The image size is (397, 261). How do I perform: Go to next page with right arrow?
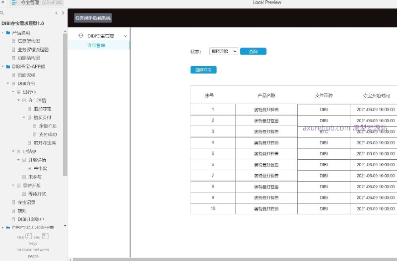63,13
